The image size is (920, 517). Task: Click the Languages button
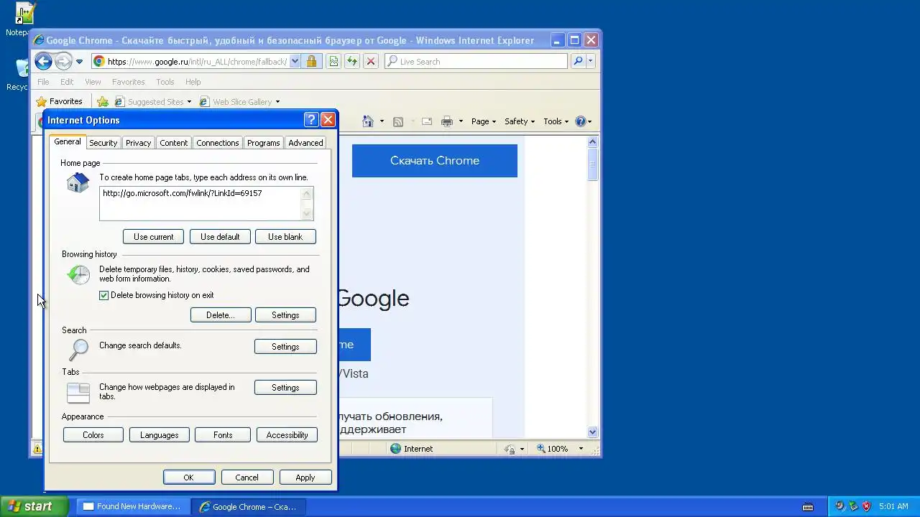[x=160, y=435]
